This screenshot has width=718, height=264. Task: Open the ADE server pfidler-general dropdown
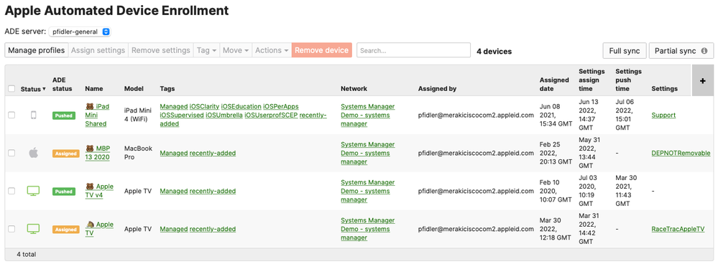[x=80, y=32]
